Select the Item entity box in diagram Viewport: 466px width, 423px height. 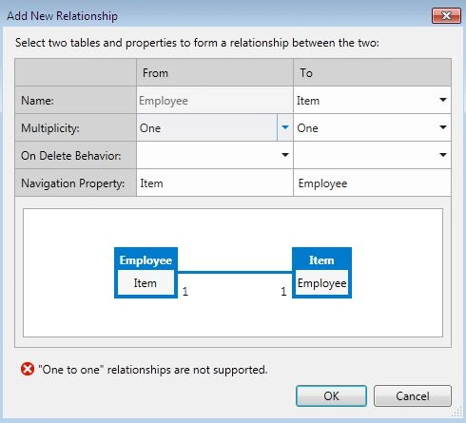(x=321, y=273)
